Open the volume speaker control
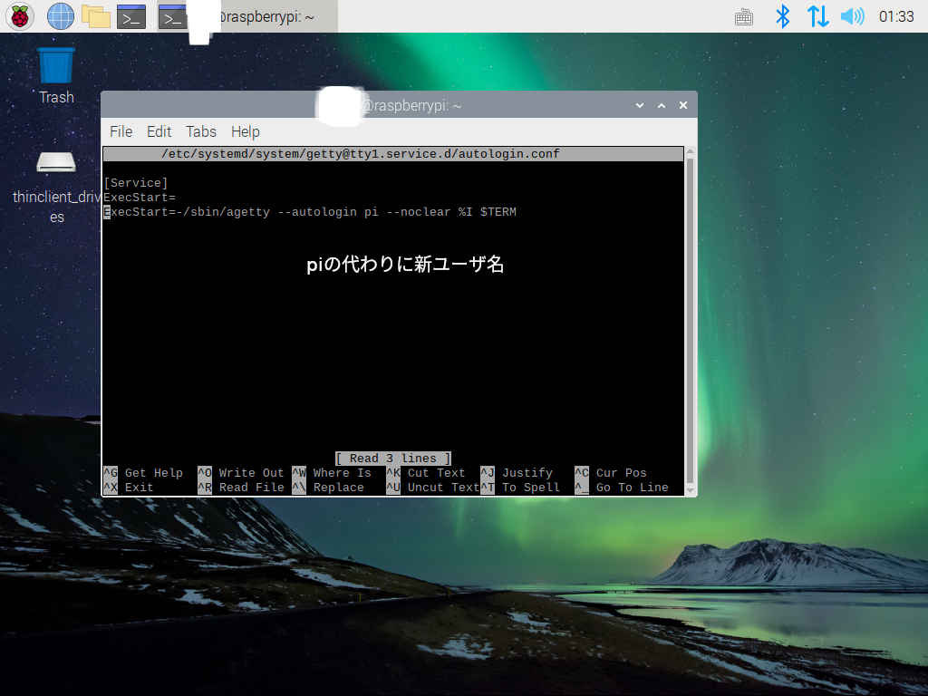The image size is (928, 696). [852, 16]
